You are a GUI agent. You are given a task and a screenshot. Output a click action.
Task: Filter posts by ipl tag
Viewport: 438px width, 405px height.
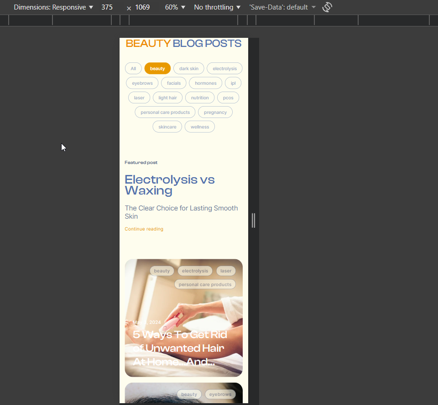pyautogui.click(x=233, y=83)
